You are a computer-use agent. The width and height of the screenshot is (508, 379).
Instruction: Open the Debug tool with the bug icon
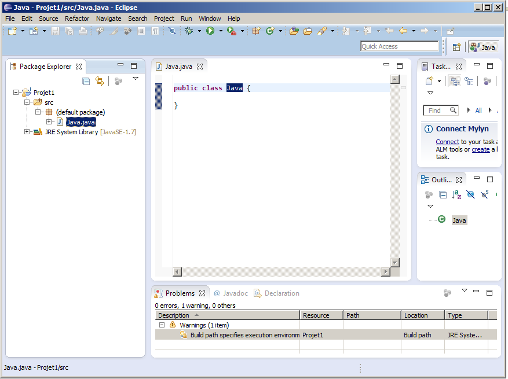pos(188,31)
